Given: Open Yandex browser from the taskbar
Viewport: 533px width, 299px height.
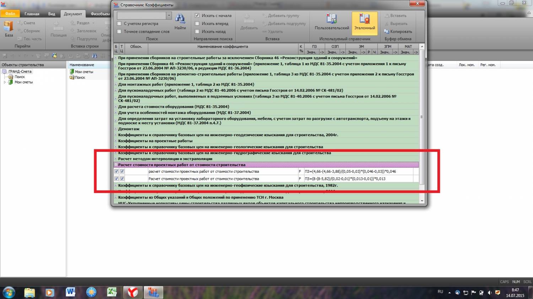Looking at the screenshot, I should (133, 292).
